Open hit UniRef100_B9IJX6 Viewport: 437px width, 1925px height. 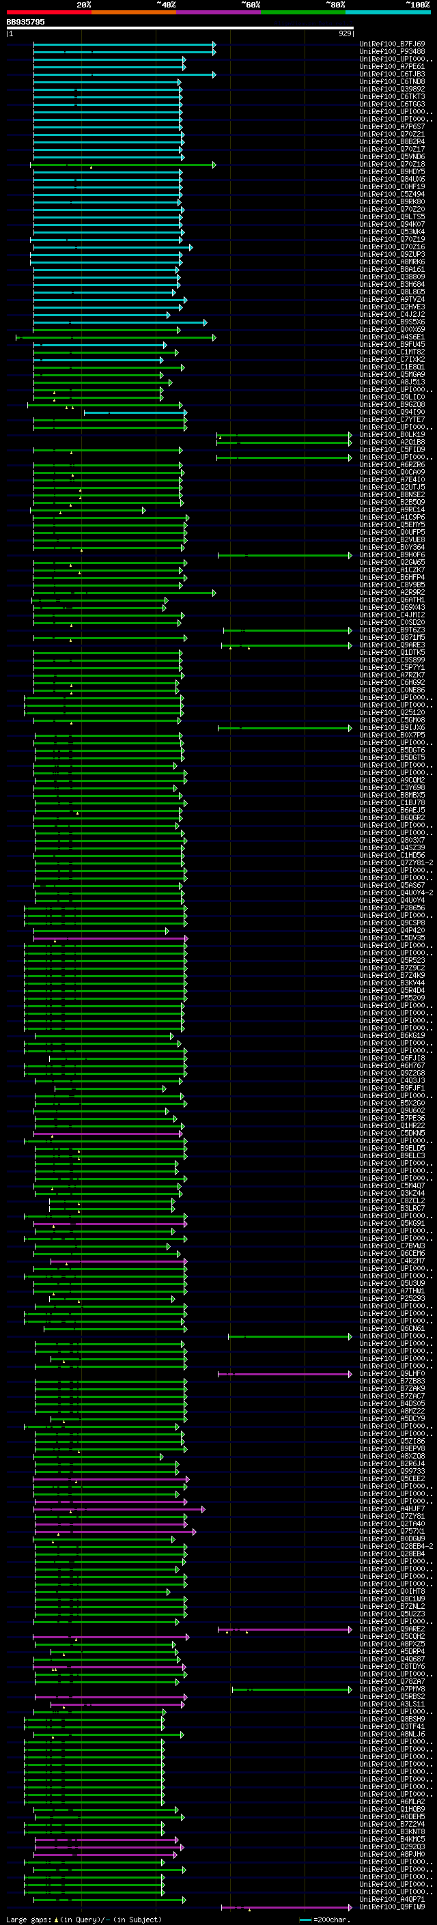[x=392, y=727]
